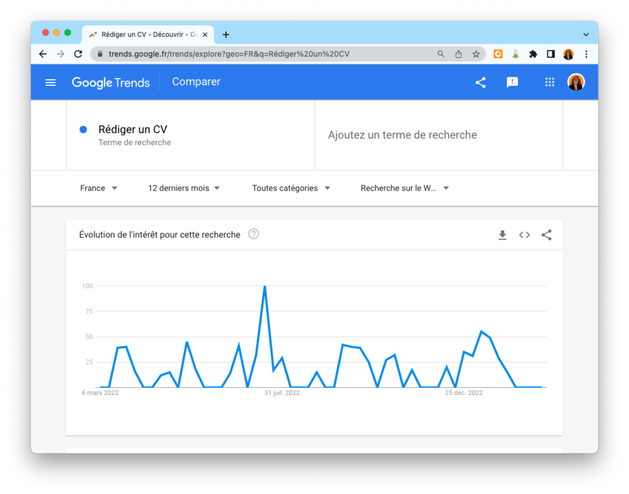Open the Google account avatar in header

[576, 82]
